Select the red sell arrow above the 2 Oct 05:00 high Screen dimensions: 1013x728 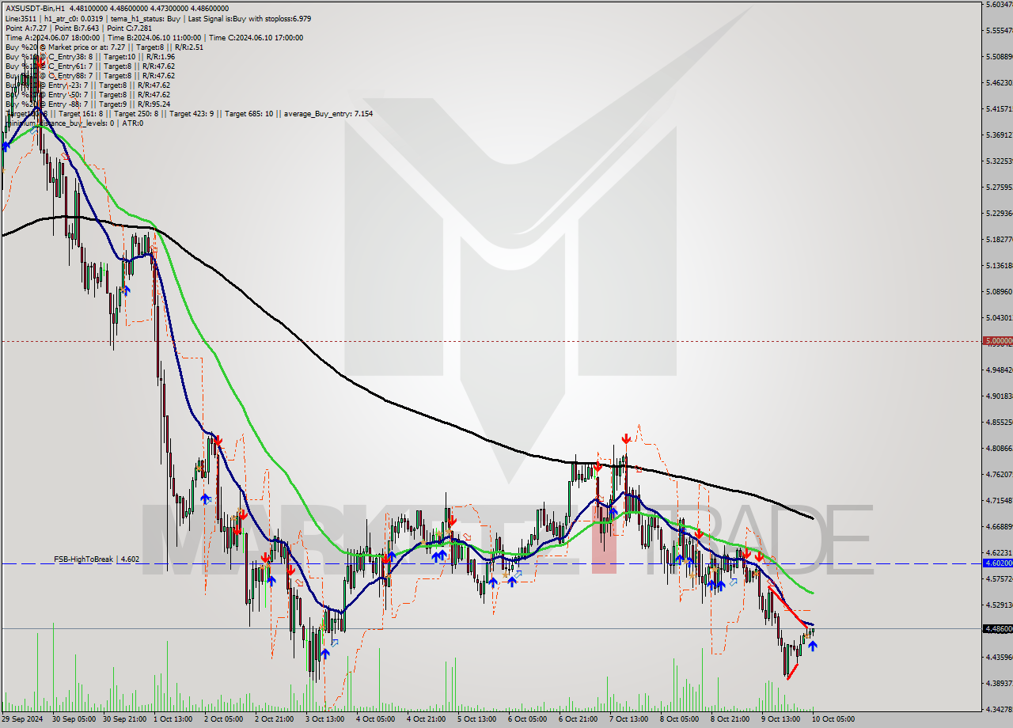(218, 439)
